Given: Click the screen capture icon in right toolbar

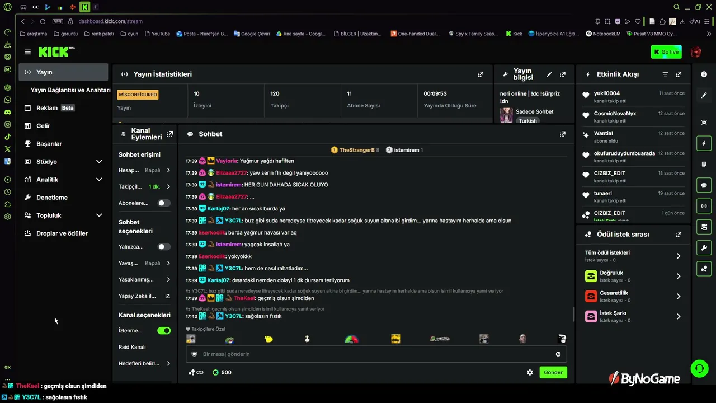Looking at the screenshot, I should [704, 122].
